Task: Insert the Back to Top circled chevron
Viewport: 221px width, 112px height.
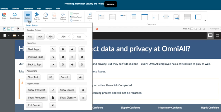Action: point(63,65)
